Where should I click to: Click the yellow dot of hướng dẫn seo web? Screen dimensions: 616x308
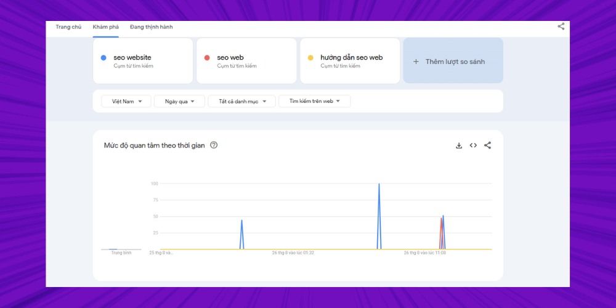[310, 58]
